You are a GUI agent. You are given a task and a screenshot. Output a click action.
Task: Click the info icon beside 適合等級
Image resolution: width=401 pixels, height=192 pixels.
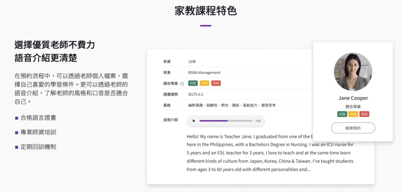182,84
